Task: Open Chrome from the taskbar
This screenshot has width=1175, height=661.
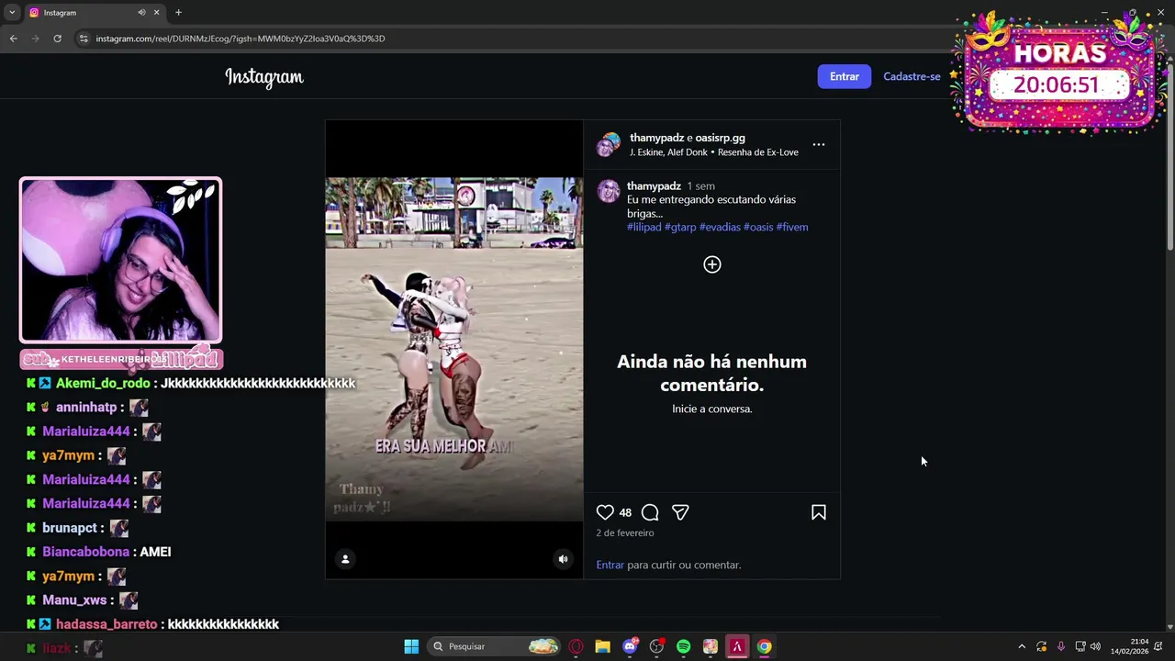Action: click(764, 646)
